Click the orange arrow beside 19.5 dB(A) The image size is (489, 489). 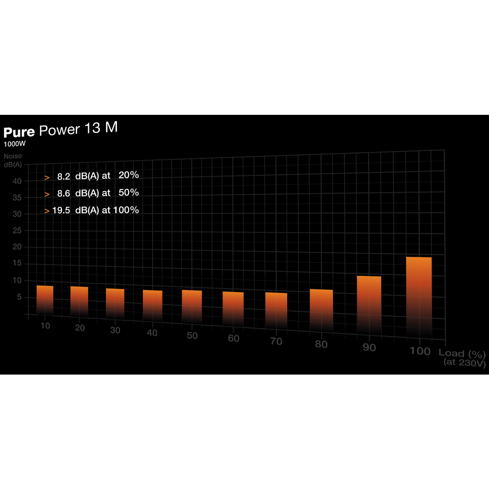pyautogui.click(x=47, y=211)
